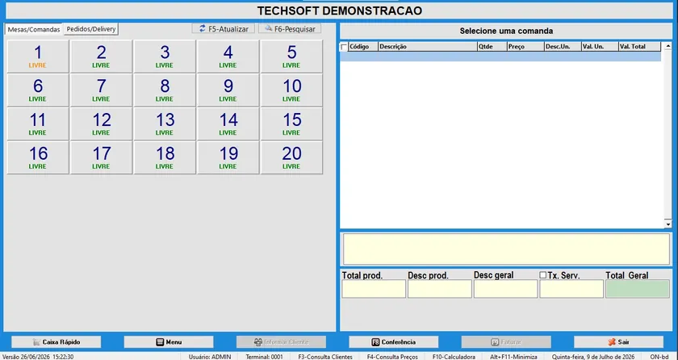The image size is (678, 360).
Task: Open table 8 tile
Action: (x=165, y=90)
